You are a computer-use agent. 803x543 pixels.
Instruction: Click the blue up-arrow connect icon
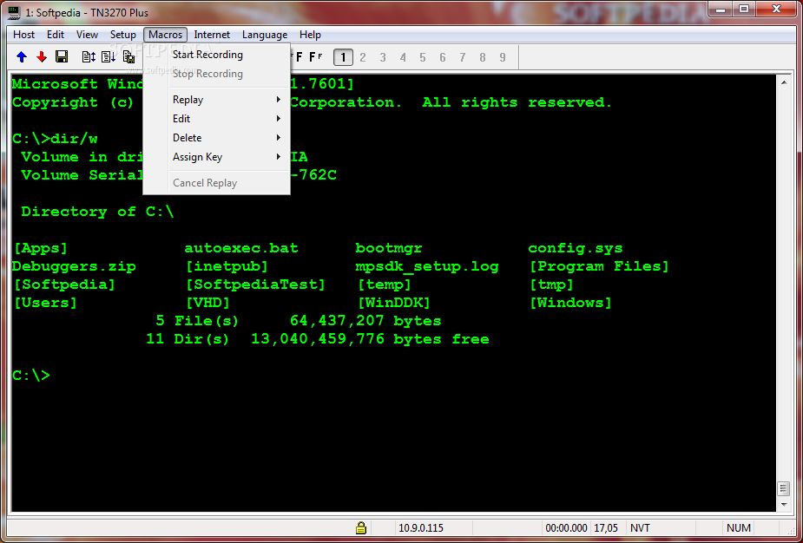click(x=22, y=56)
